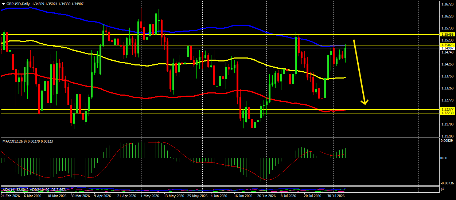Viewport: 456px width, 200px height.
Task: Click the 24 Feb 2026 date label
Action: coord(10,196)
